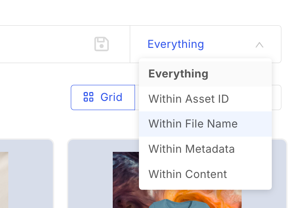The image size is (298, 208).
Task: Switch to Grid view
Action: coord(103,97)
